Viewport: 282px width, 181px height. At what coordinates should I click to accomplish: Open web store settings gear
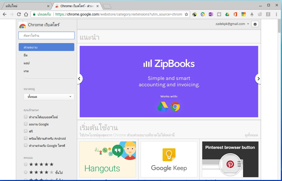(255, 24)
